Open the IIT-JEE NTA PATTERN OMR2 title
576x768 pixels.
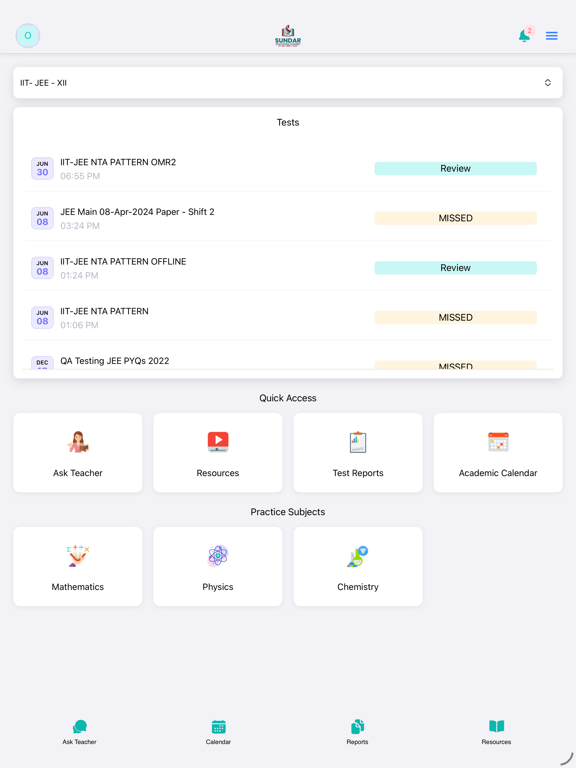(118, 162)
